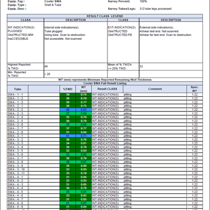Click the 0.95 WT cell for SWA - 3 - 6

click(x=83, y=155)
